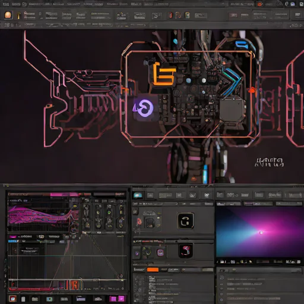This screenshot has width=304, height=304.
Task: Click the bright center point in gradient preview
Action: coord(261,233)
